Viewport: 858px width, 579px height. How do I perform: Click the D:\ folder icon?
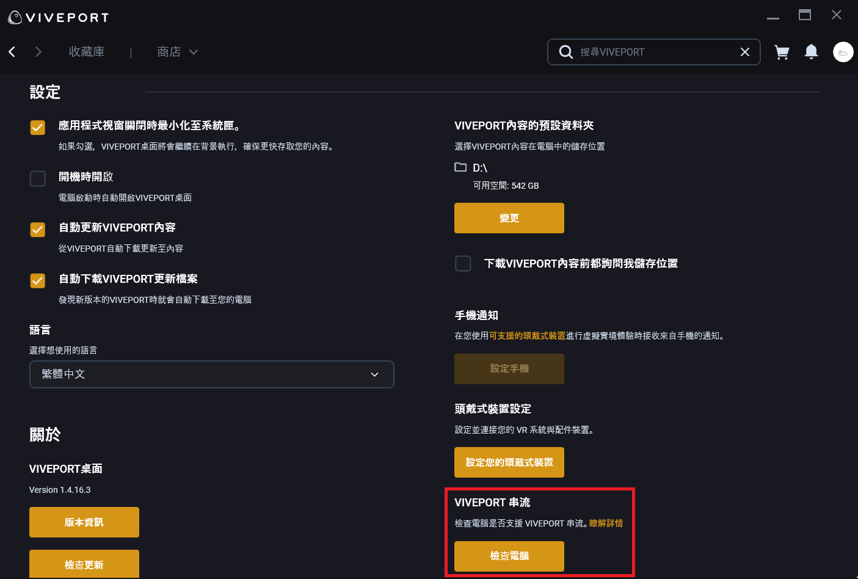460,167
